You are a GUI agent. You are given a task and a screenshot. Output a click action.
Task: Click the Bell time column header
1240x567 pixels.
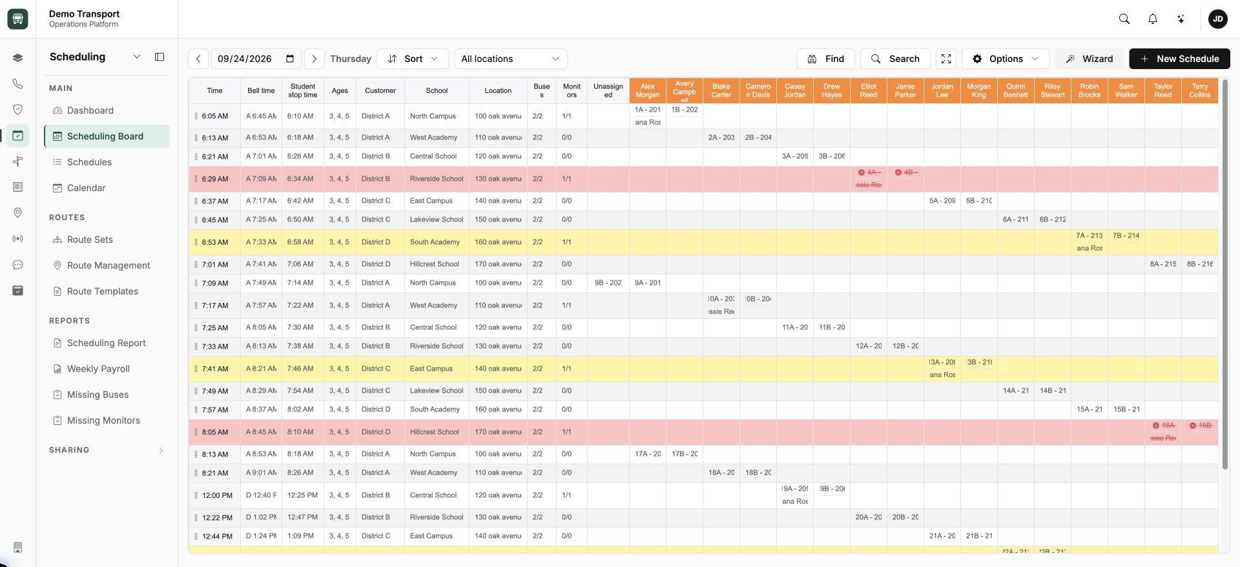coord(261,90)
